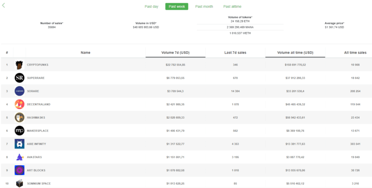
Task: Click the MakersPlace mp logo
Action: pos(20,131)
